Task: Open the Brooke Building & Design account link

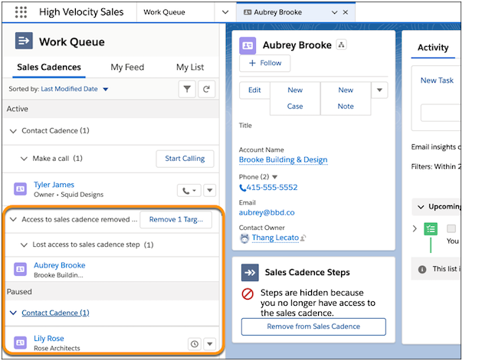Action: point(283,159)
